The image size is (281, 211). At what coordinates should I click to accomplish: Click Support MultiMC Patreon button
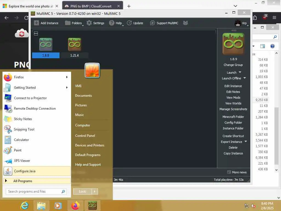164,23
